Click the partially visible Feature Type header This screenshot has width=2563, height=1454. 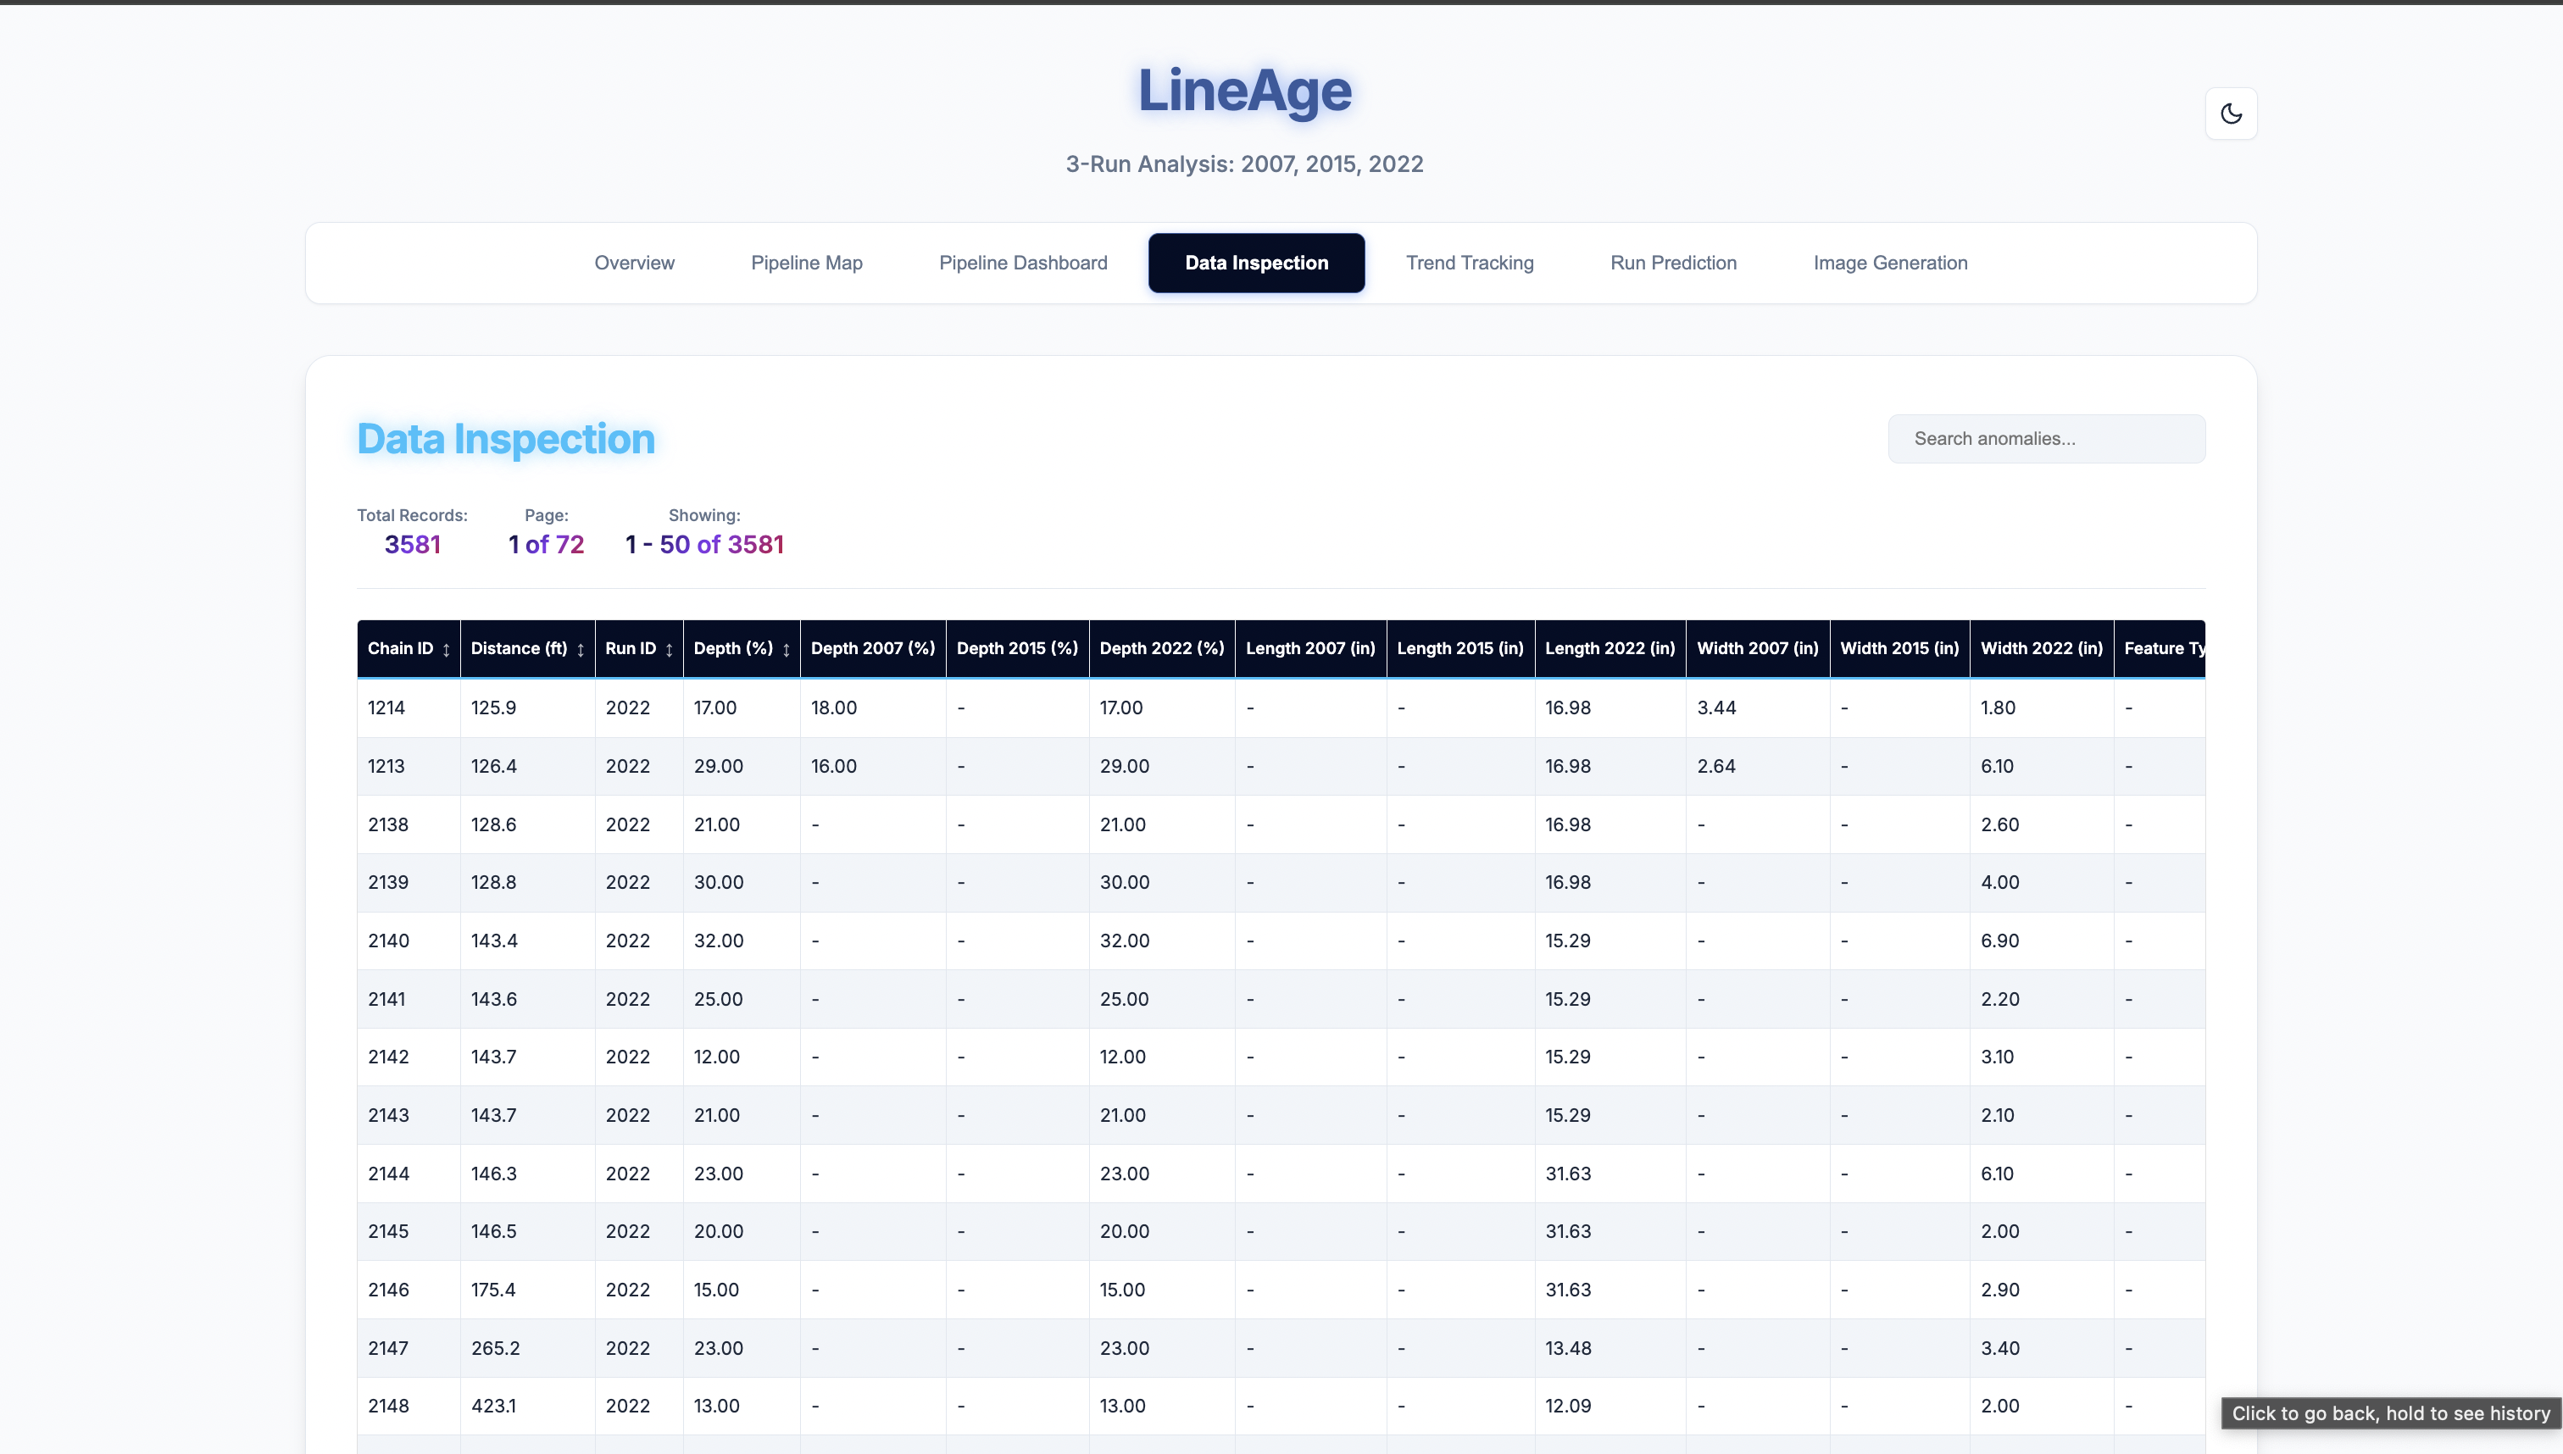2162,648
